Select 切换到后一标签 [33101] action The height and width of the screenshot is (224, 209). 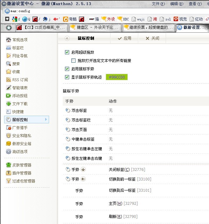[x=130, y=190]
